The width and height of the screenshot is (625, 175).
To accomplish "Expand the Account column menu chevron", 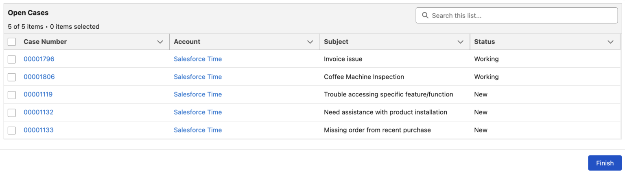I will click(x=310, y=42).
